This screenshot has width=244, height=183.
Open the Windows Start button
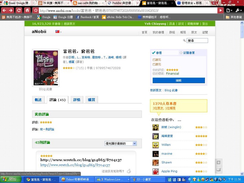coord(11,179)
